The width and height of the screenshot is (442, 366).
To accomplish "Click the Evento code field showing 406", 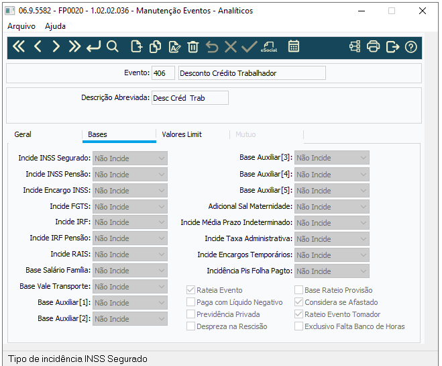I will click(163, 73).
